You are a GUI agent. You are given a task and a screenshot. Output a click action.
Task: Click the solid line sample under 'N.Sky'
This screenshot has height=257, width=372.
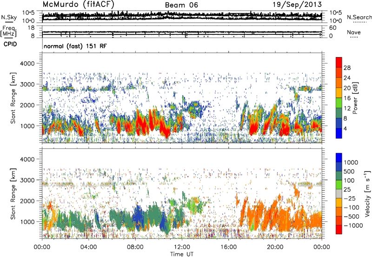[9, 22]
